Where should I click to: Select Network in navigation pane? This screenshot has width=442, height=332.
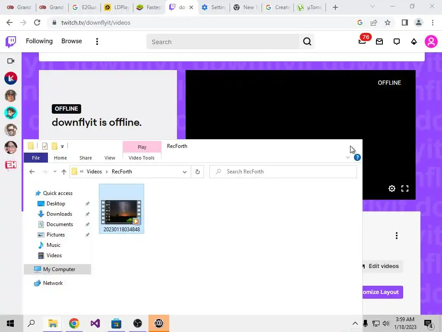[x=53, y=283]
